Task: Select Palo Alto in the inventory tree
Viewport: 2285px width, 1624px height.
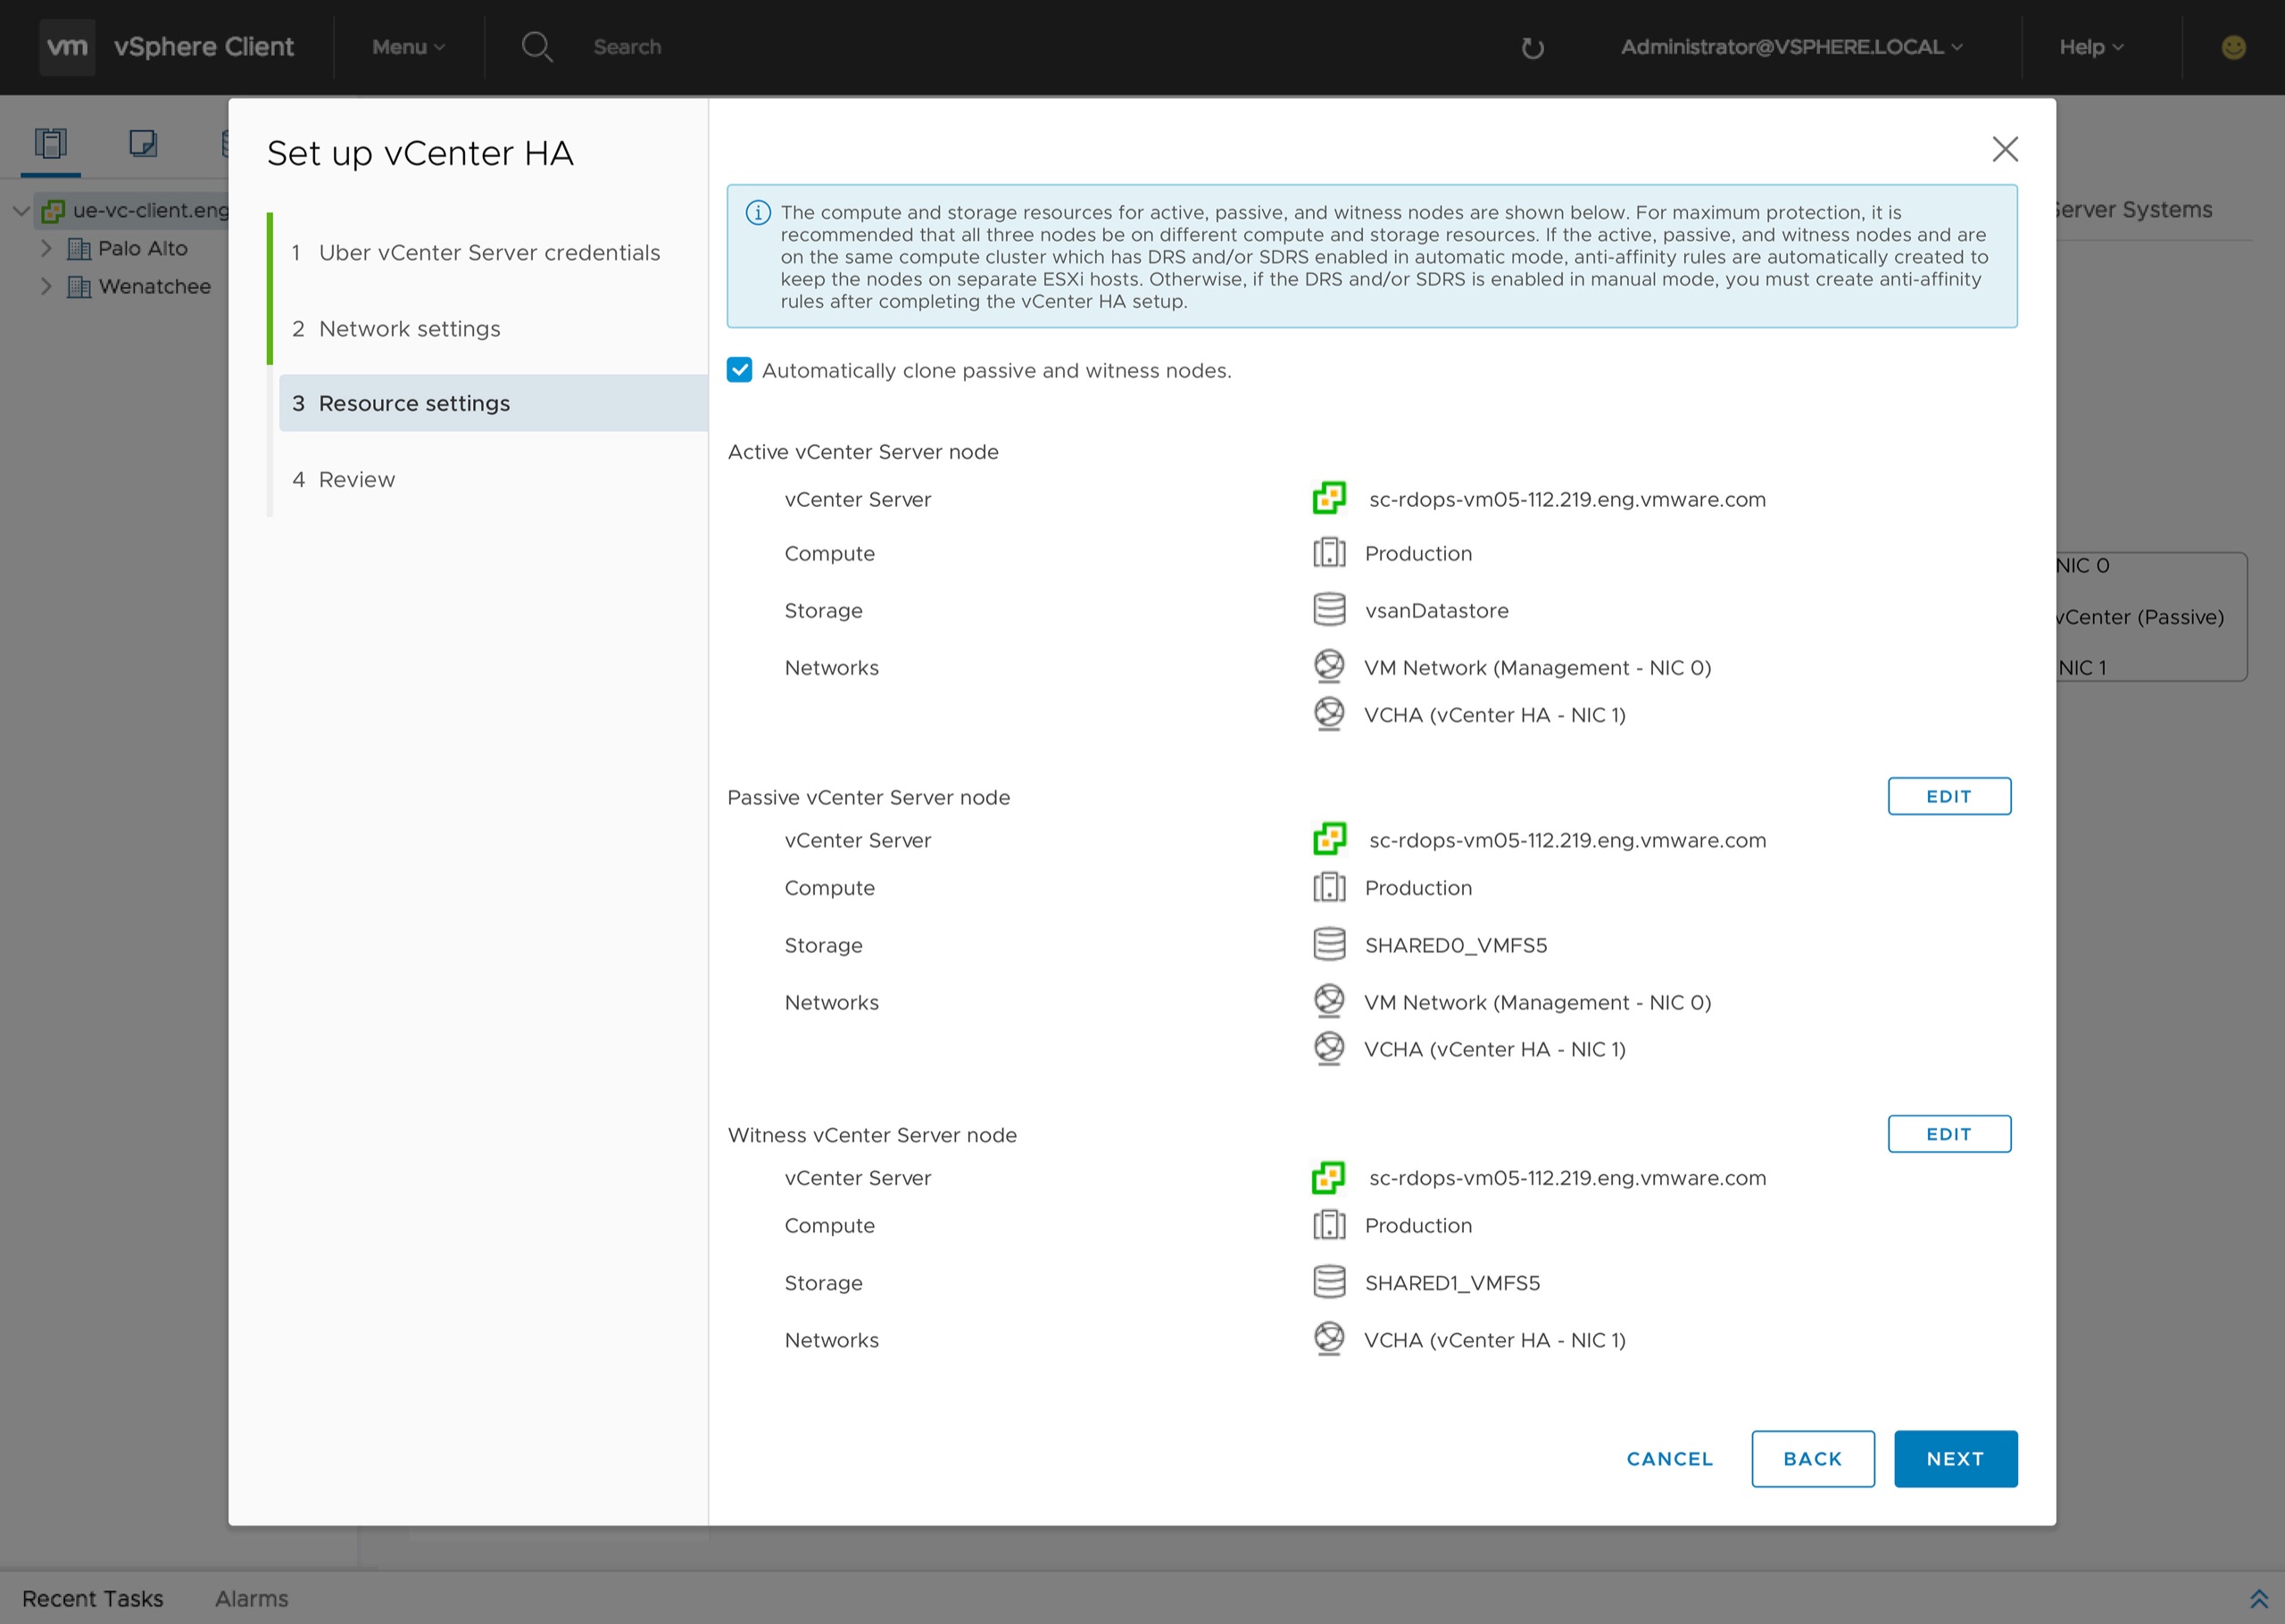Action: tap(143, 248)
